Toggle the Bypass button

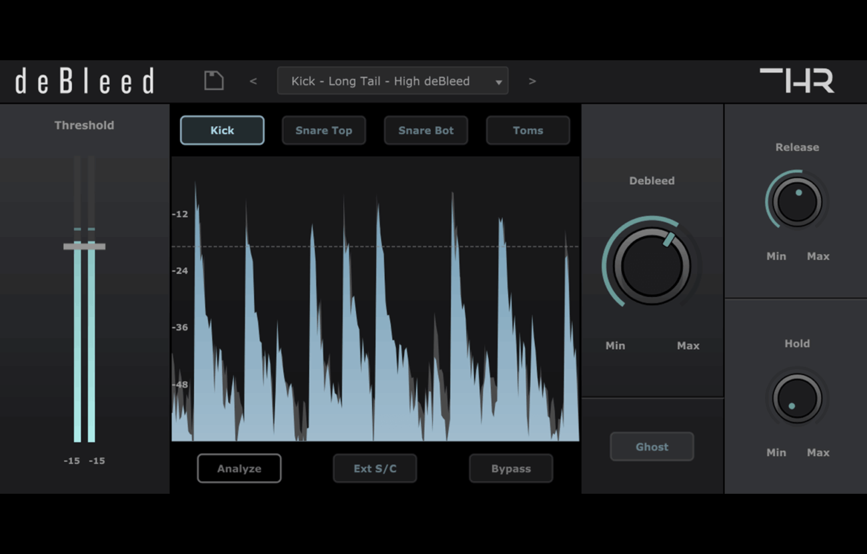(511, 469)
